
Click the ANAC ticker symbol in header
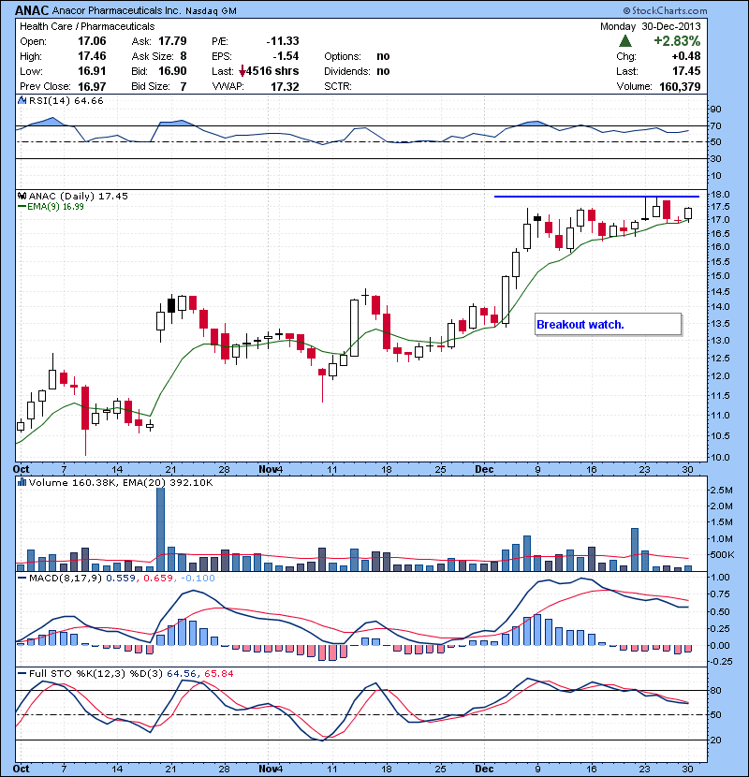32,10
